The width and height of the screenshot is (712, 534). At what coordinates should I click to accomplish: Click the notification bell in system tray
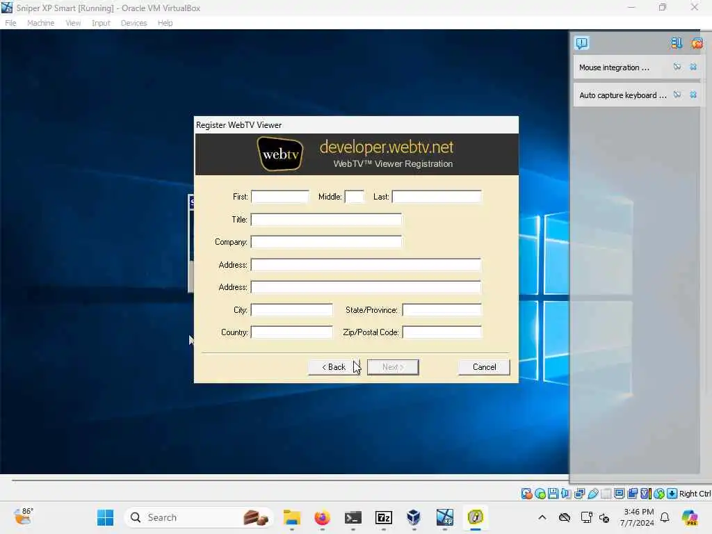click(665, 517)
